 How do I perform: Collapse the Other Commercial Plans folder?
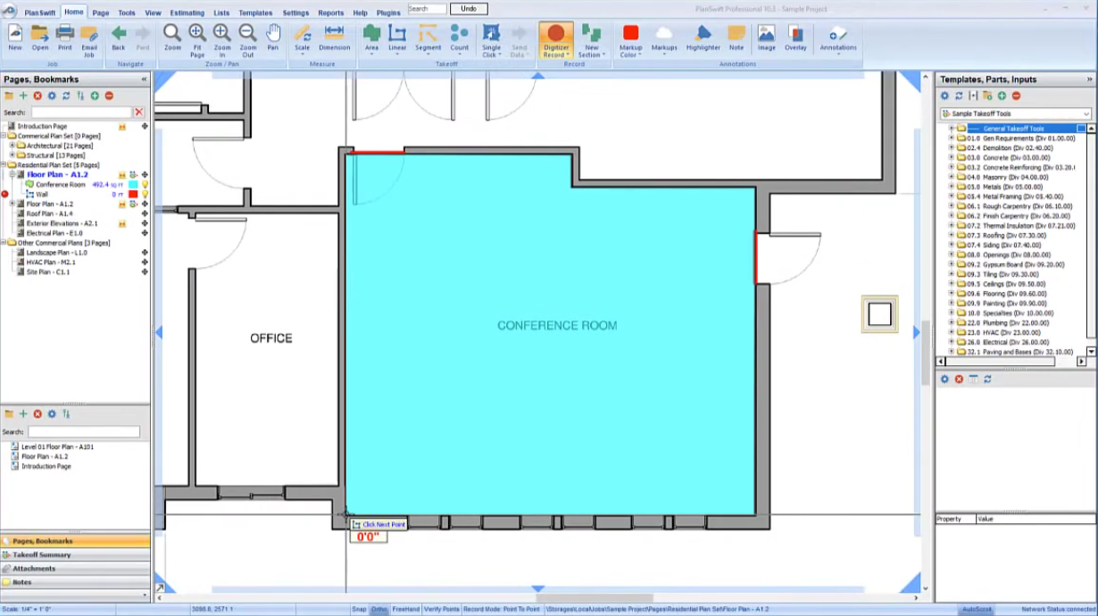[x=4, y=243]
